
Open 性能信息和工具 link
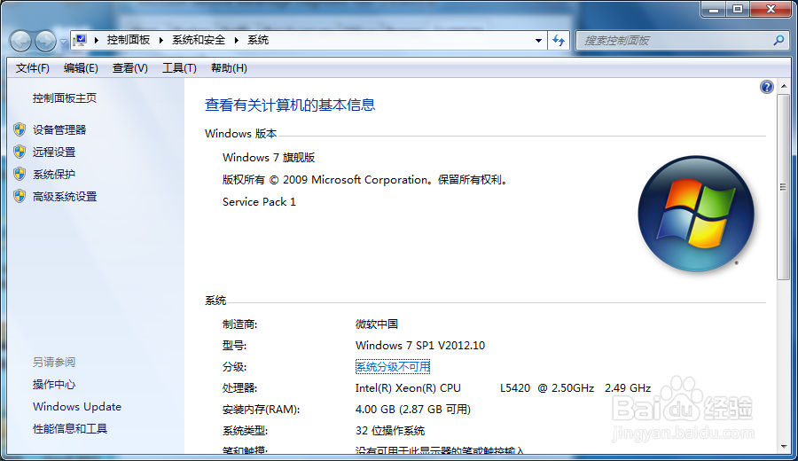point(70,429)
